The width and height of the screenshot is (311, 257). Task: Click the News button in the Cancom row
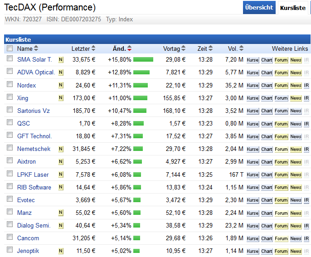[x=296, y=238]
